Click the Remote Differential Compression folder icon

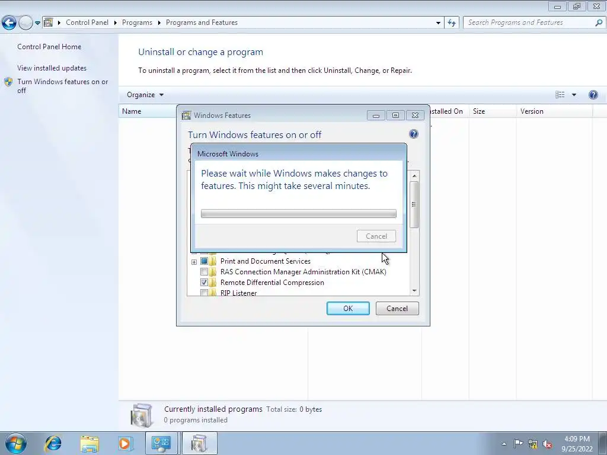click(213, 283)
